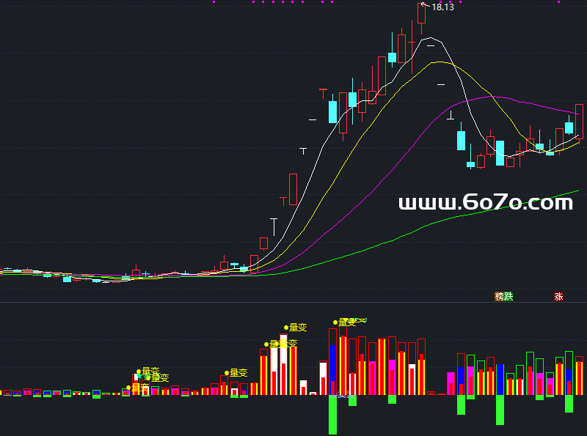Select the 榜跌 marker tag
This screenshot has width=587, height=436.
(504, 297)
